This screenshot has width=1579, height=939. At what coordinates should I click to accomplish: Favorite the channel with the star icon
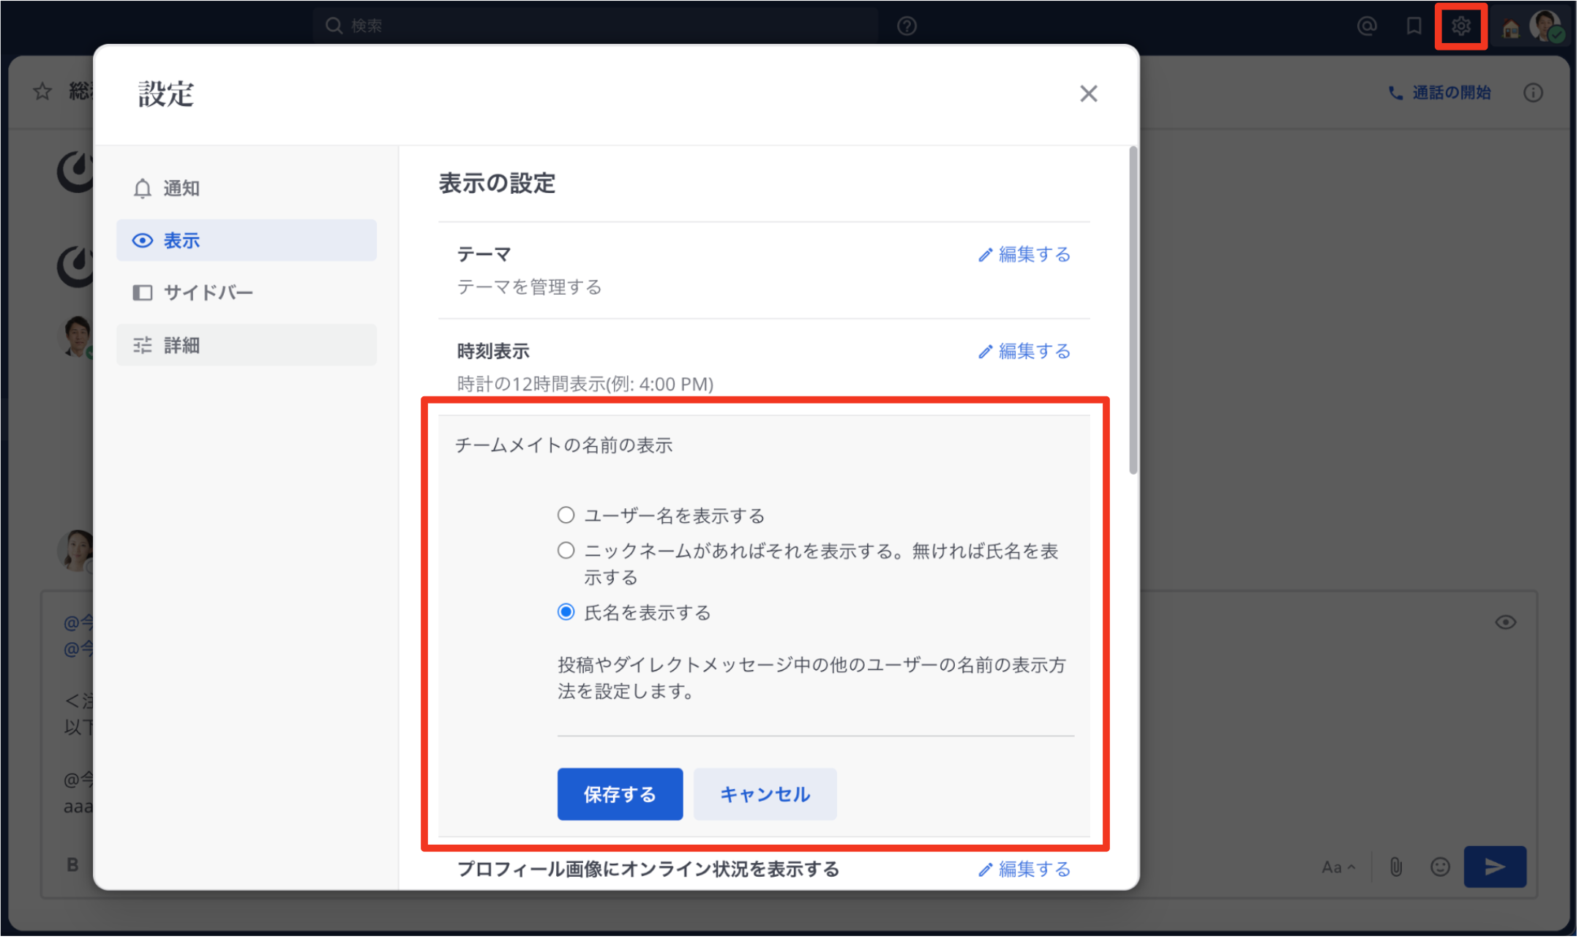(42, 91)
